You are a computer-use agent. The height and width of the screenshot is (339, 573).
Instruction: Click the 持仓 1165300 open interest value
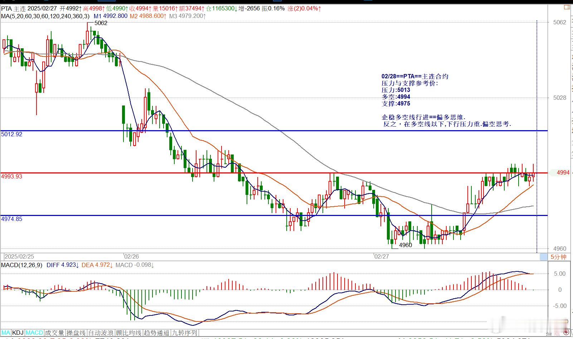point(221,8)
